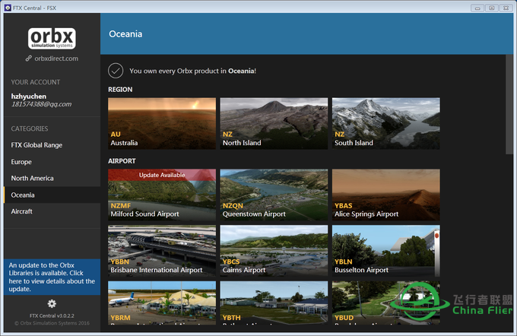
Task: Open YBBN Brisbane International Airport tile
Action: pyautogui.click(x=162, y=251)
